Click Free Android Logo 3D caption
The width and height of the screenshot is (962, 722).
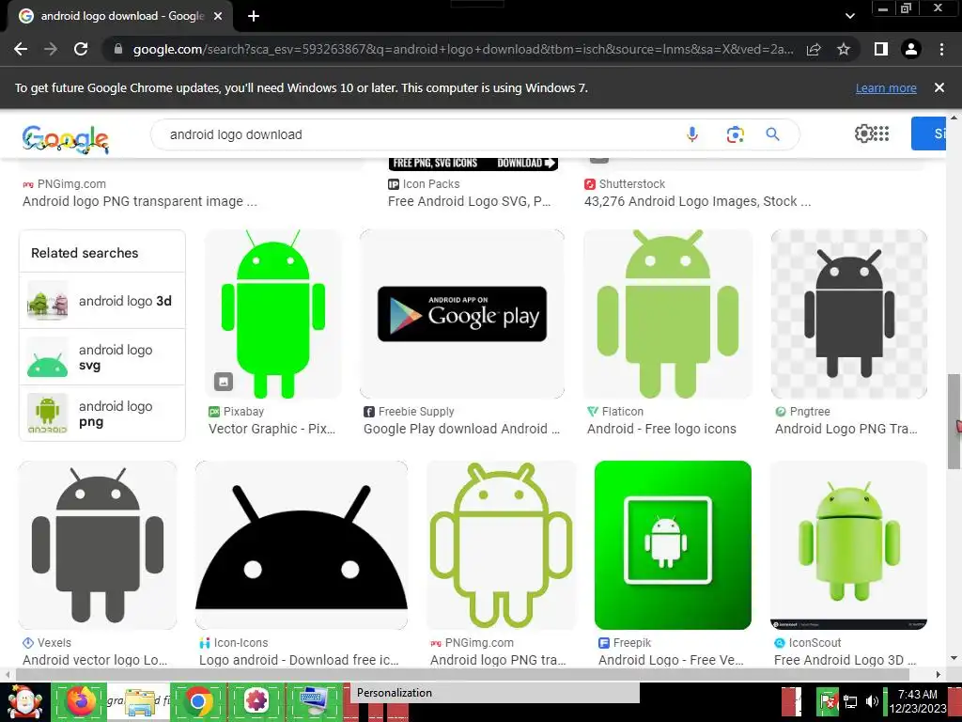(x=845, y=660)
